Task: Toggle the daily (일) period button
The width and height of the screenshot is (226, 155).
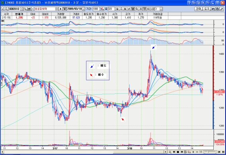Action: tap(117, 9)
